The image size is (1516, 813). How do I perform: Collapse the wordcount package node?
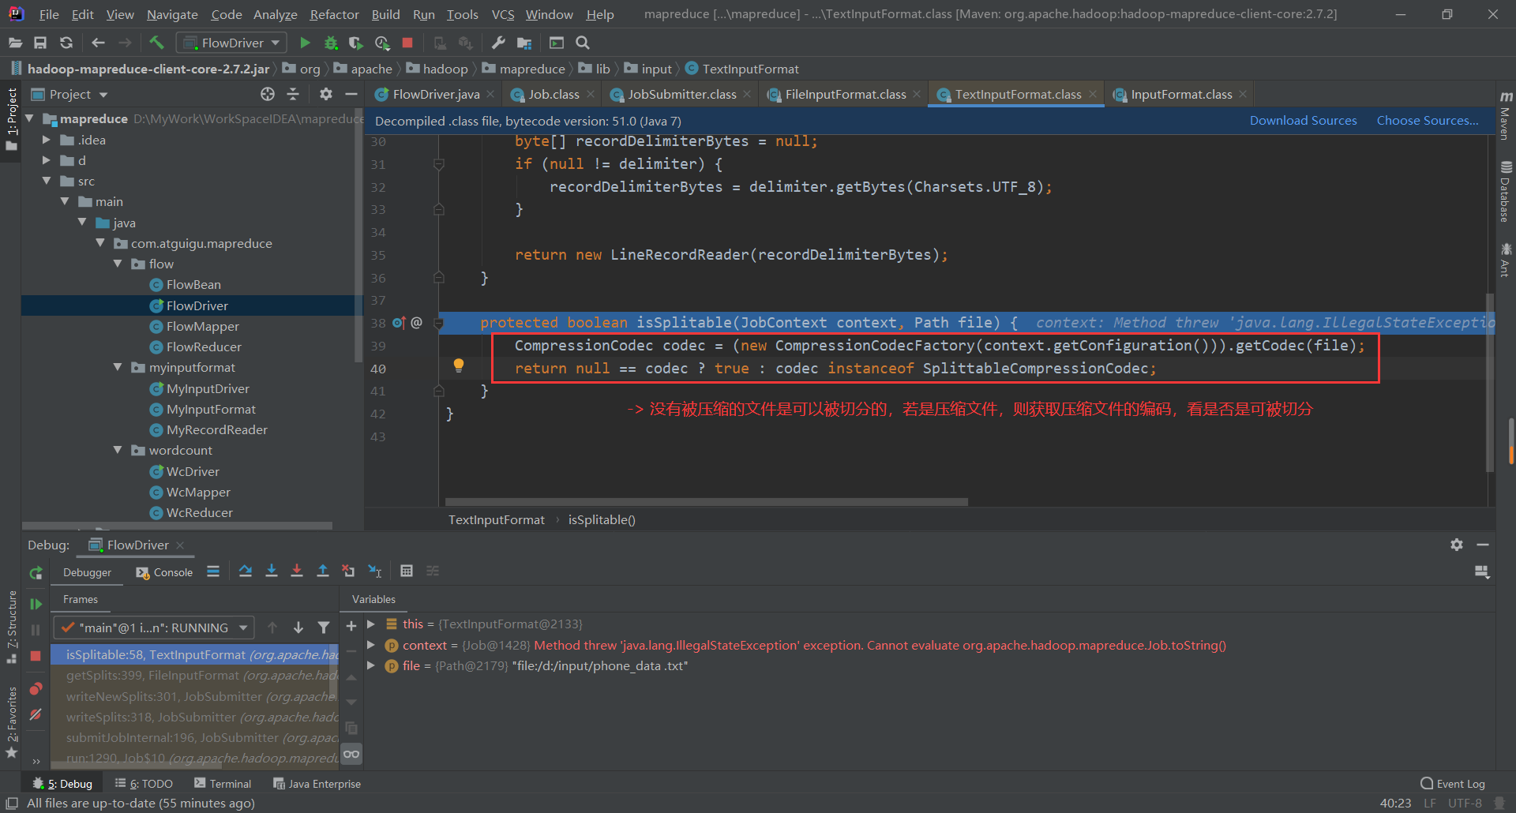click(x=118, y=450)
